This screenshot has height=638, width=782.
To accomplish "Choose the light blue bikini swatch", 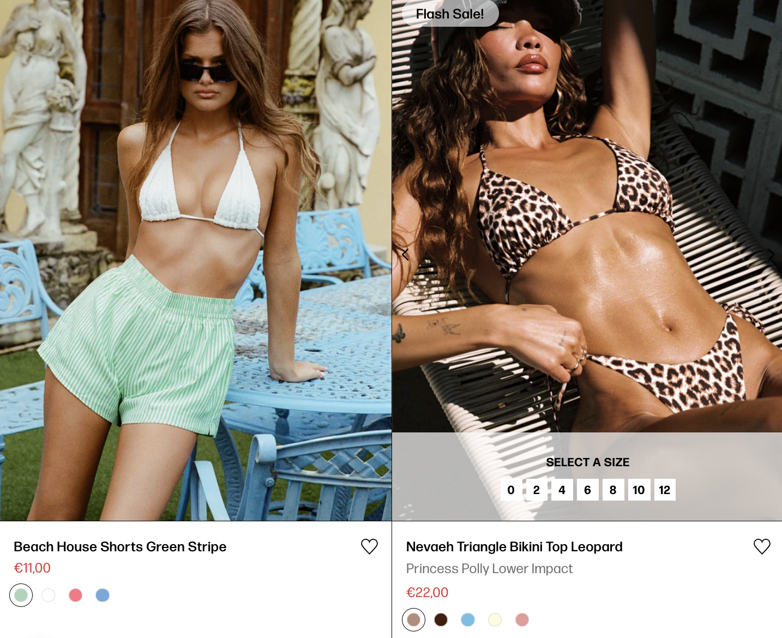I will click(468, 619).
